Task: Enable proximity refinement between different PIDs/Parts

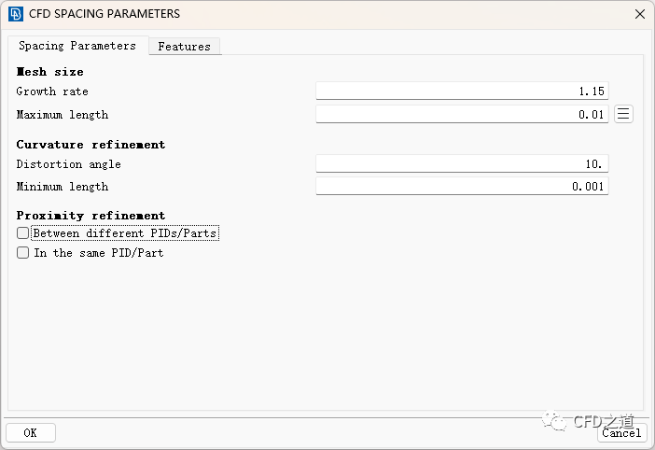Action: [23, 233]
